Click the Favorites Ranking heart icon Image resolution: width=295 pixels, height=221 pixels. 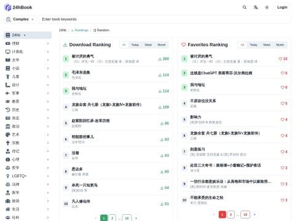point(184,45)
